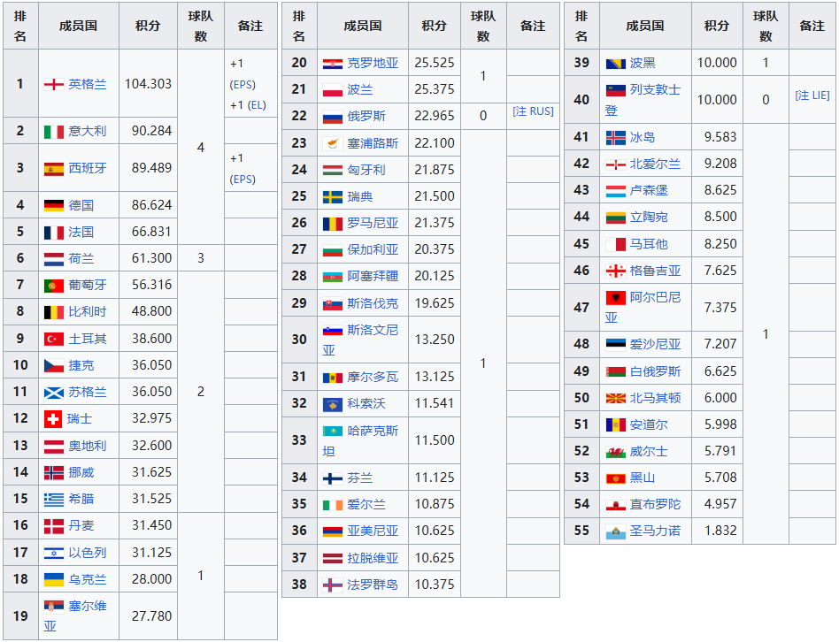Open the 直布罗陀 country link
This screenshot has height=642, width=839.
655,504
